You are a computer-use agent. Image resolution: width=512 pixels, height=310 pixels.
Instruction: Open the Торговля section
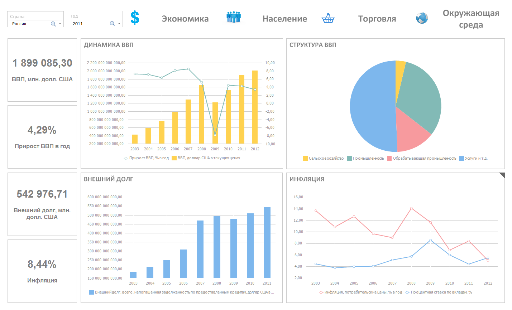pos(377,19)
